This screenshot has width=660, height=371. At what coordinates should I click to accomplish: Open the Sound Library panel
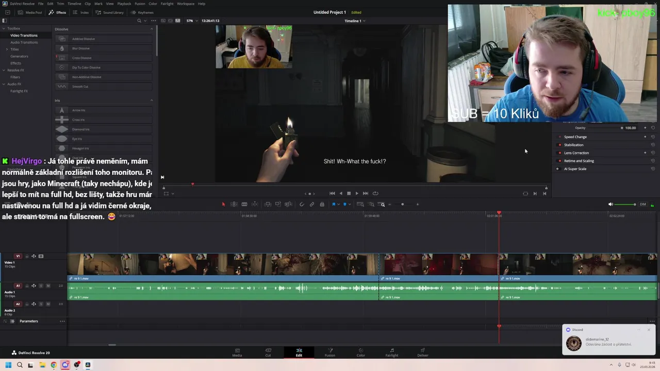pos(109,12)
